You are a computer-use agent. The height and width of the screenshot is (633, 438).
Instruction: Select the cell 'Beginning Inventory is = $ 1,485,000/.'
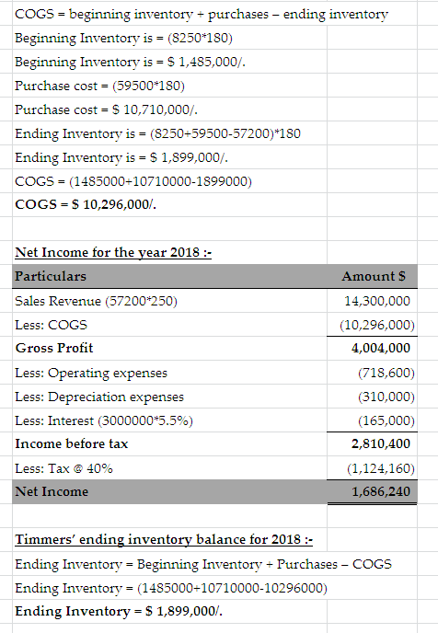pos(130,62)
